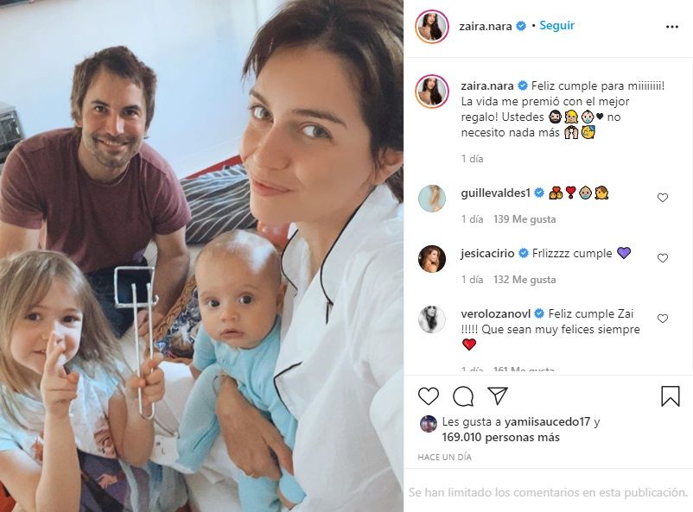Like the post with the heart icon
Screen dimensions: 693x512
tap(429, 395)
